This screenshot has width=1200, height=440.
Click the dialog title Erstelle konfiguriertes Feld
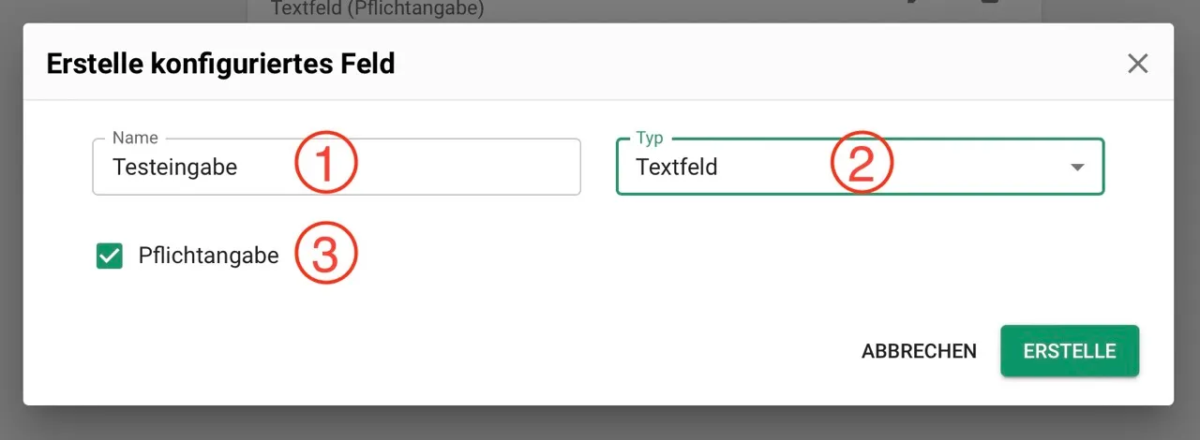coord(220,64)
